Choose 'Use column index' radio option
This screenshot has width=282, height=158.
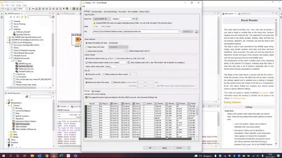tap(115, 58)
